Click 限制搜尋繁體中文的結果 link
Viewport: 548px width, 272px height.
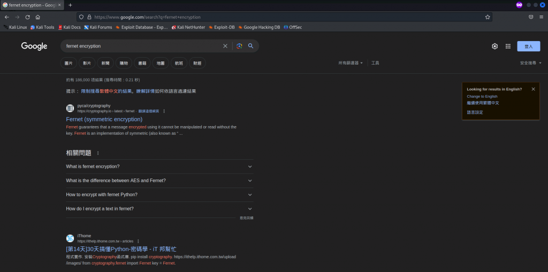107,91
